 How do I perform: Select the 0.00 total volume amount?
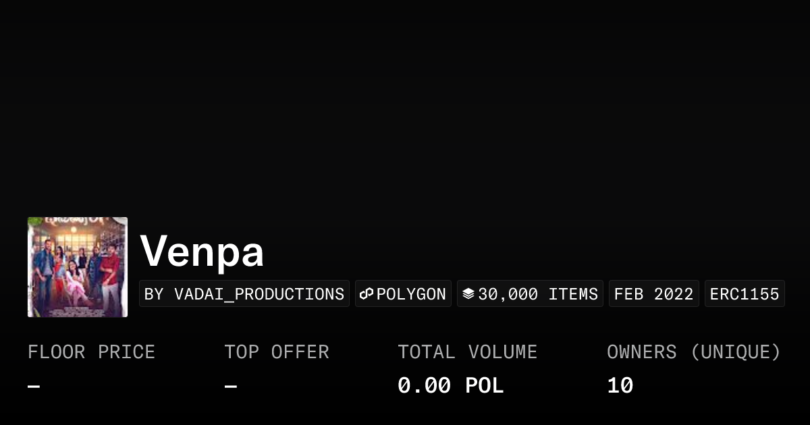[424, 386]
